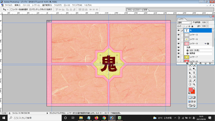Show hidden system tray icons
Image resolution: width=215 pixels, height=121 pixels.
coord(175,118)
